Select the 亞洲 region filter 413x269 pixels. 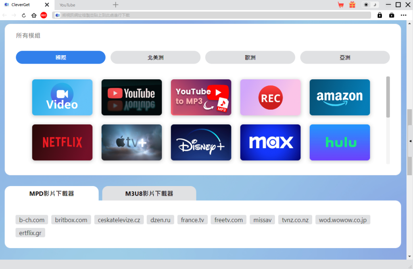click(x=345, y=57)
